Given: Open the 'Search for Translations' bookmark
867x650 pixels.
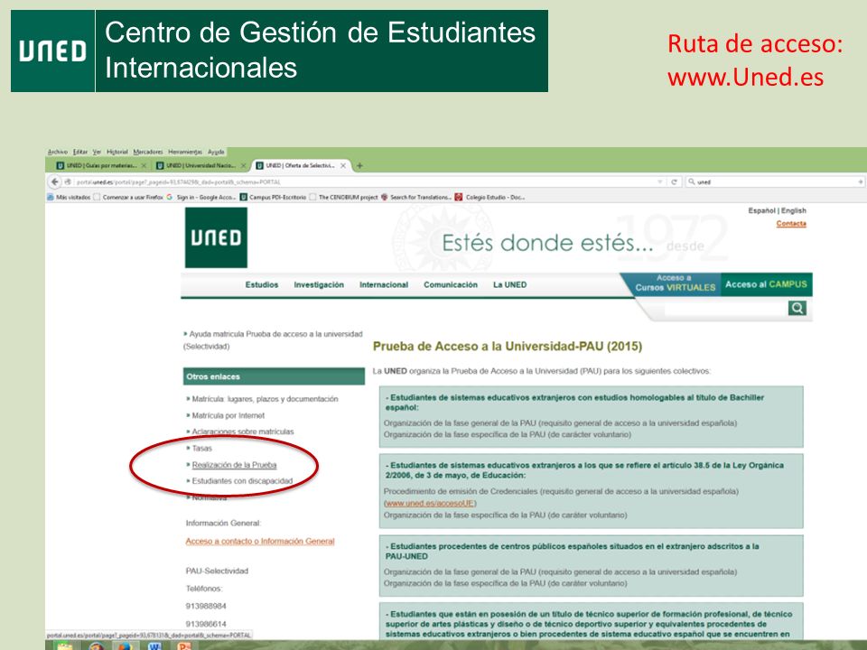Looking at the screenshot, I should tap(416, 197).
